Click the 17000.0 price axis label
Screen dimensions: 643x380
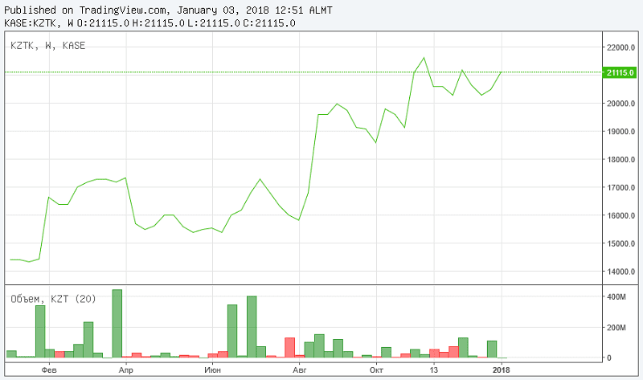620,187
